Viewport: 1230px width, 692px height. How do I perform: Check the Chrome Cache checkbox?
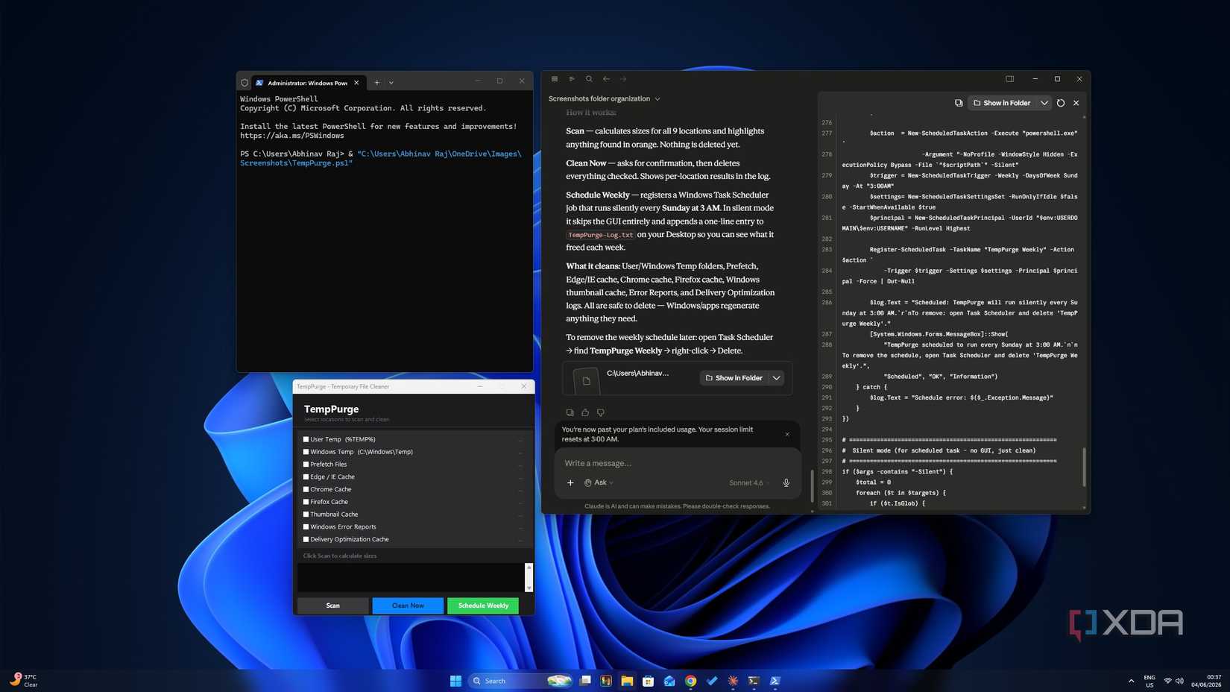point(306,489)
